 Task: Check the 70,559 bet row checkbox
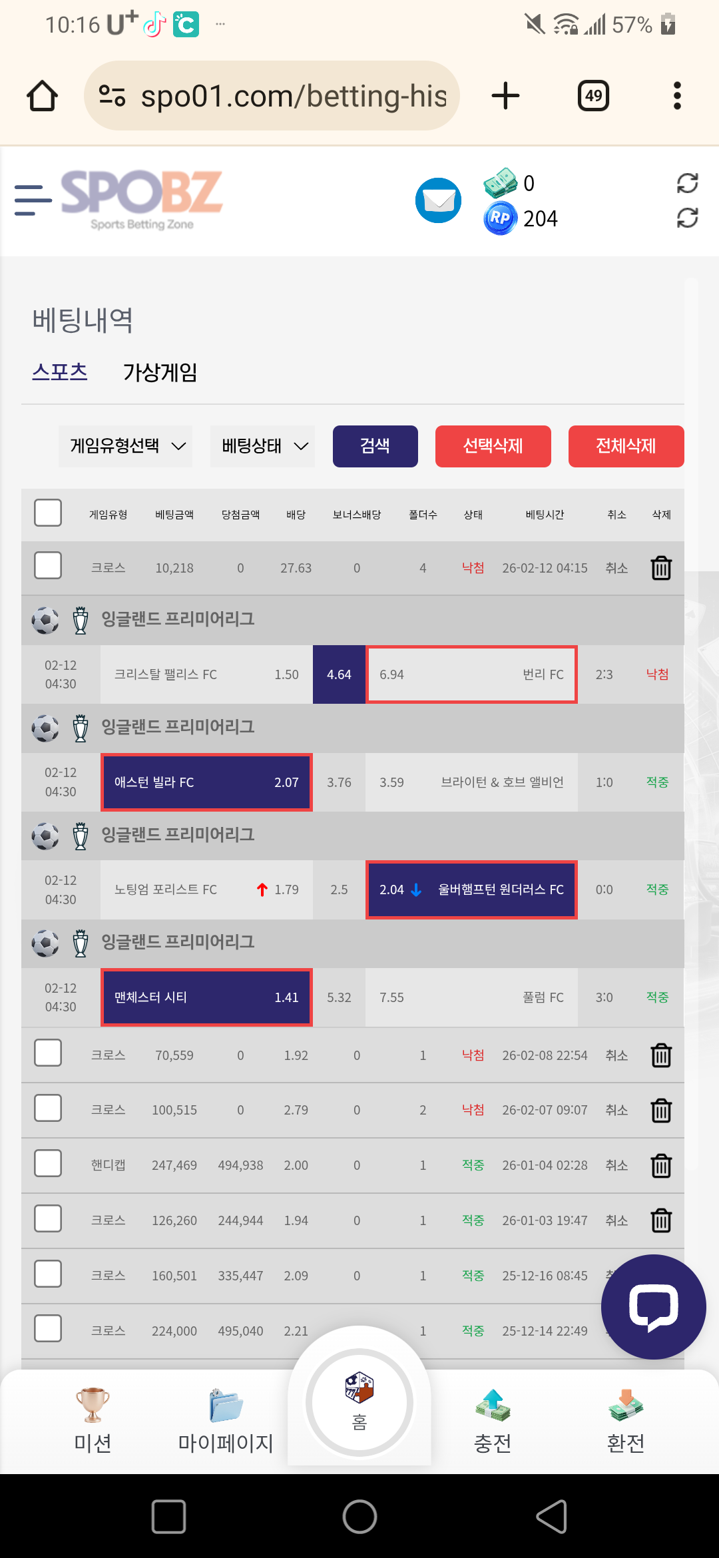click(48, 1053)
